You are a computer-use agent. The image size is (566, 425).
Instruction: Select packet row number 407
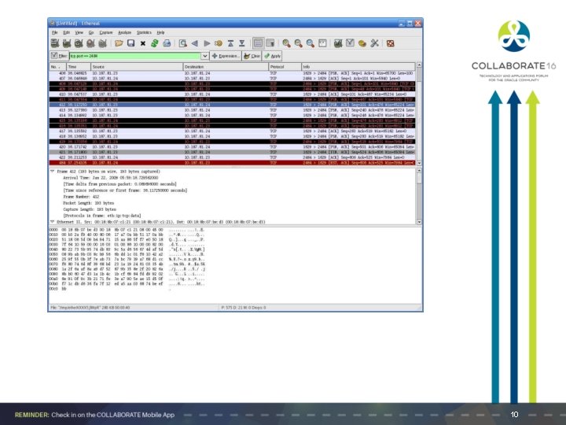(x=232, y=78)
